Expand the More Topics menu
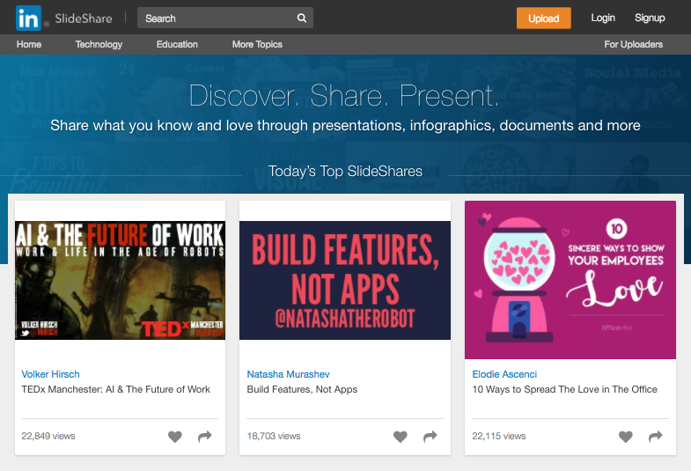691x471 pixels. (x=257, y=45)
